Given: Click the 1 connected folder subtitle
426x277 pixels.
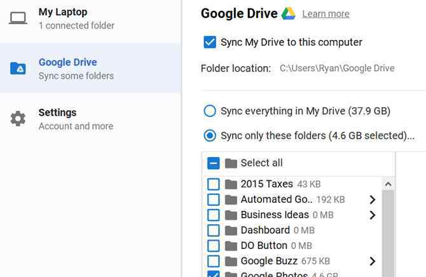Looking at the screenshot, I should [76, 25].
